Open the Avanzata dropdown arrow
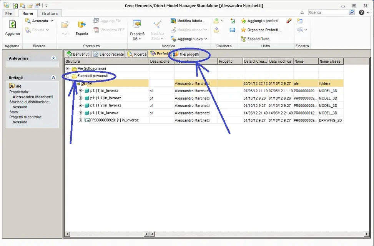 52,21
